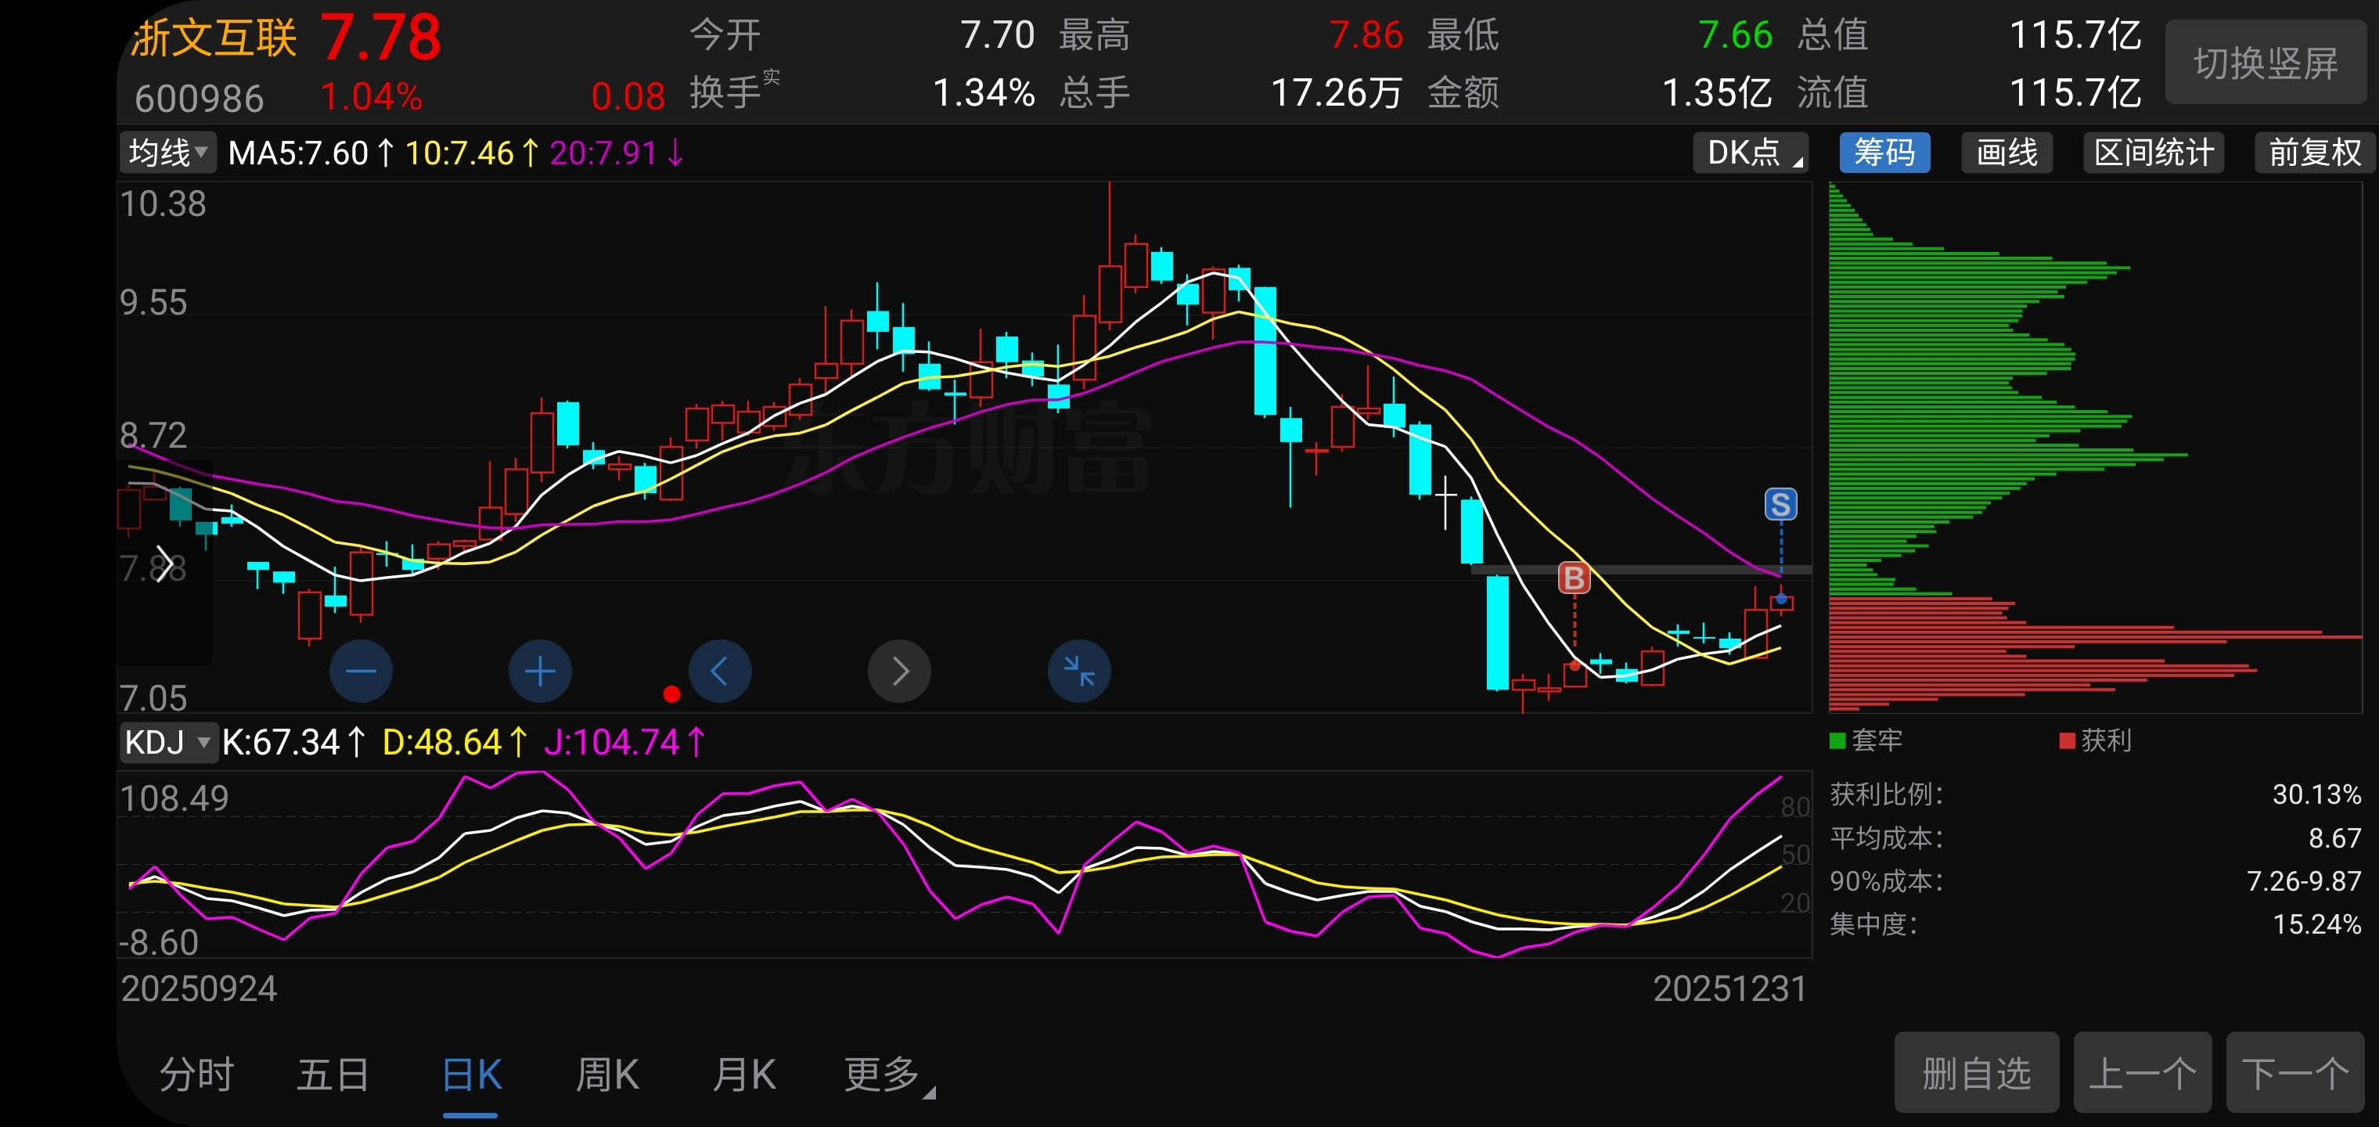Expand the DK点 options menu
Viewport: 2379px width, 1127px height.
coord(1750,153)
